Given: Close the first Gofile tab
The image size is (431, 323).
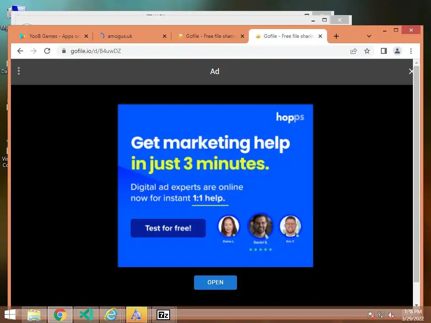Looking at the screenshot, I should point(242,36).
